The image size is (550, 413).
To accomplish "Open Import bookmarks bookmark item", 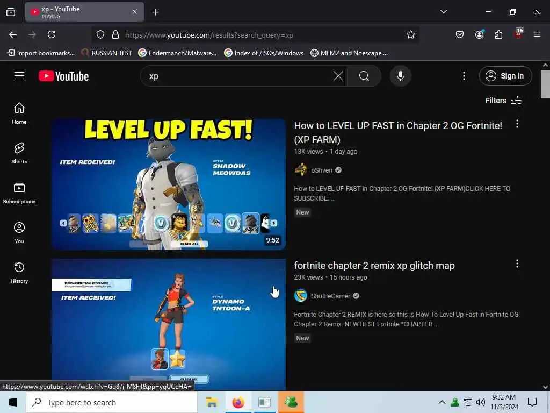I will (41, 53).
